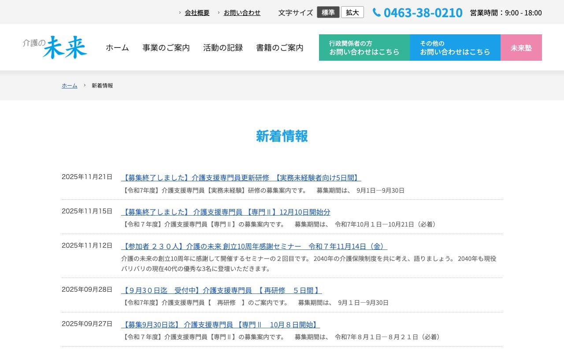Open the 事業のご案内 menu item
This screenshot has height=352, width=564.
coord(166,48)
